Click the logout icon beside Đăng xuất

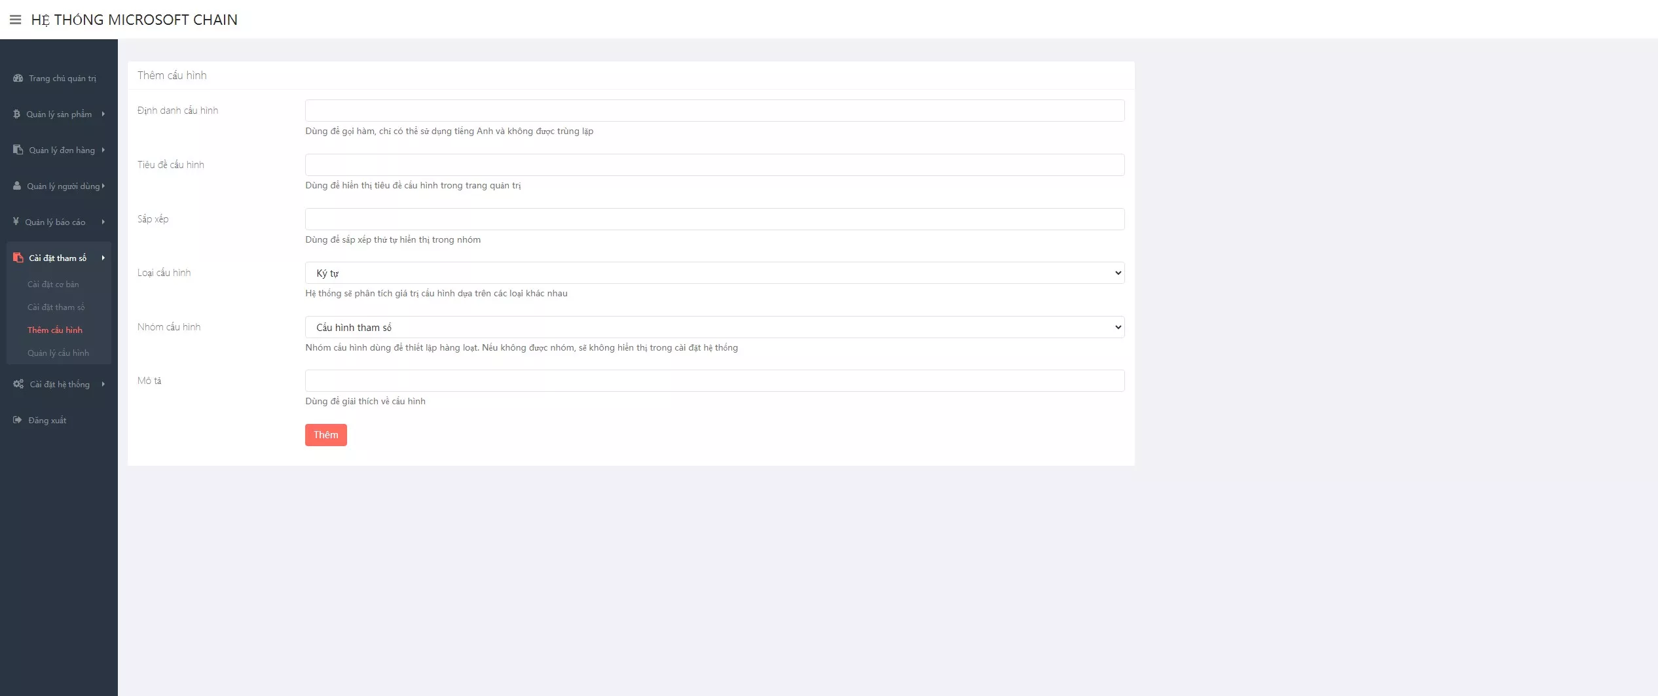18,420
